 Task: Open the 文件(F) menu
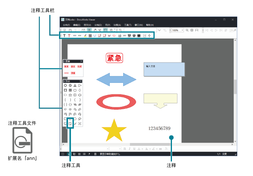[x=66, y=25]
